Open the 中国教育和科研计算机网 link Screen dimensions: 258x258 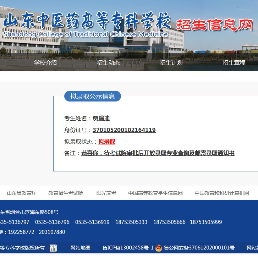(x=222, y=193)
